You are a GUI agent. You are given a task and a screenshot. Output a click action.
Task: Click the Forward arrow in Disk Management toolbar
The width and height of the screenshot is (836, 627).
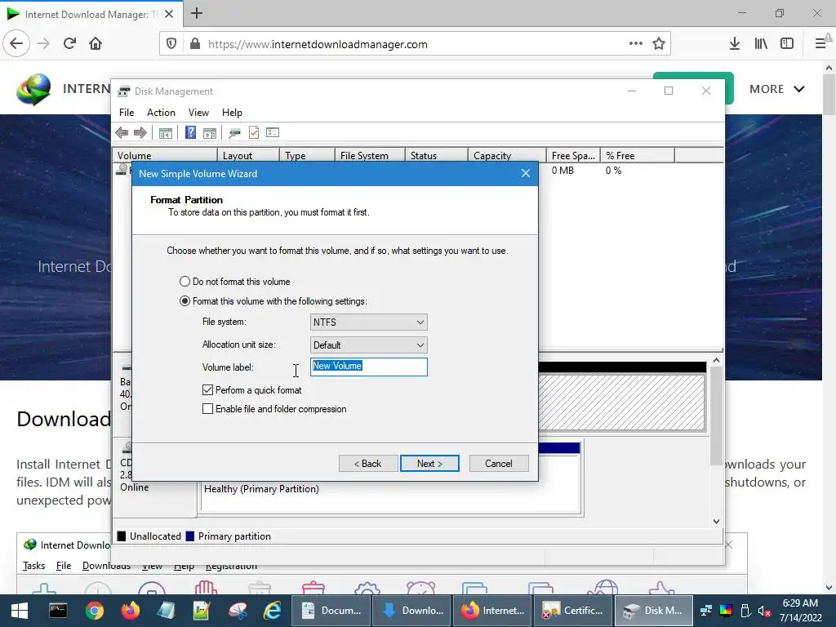point(140,133)
